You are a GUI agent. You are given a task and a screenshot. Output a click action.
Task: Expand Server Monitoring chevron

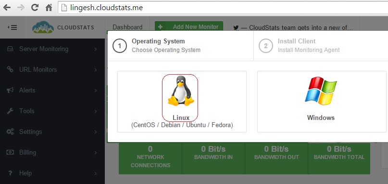[96, 49]
